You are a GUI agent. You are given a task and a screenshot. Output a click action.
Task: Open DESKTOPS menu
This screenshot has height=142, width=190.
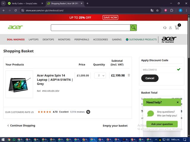point(48,39)
